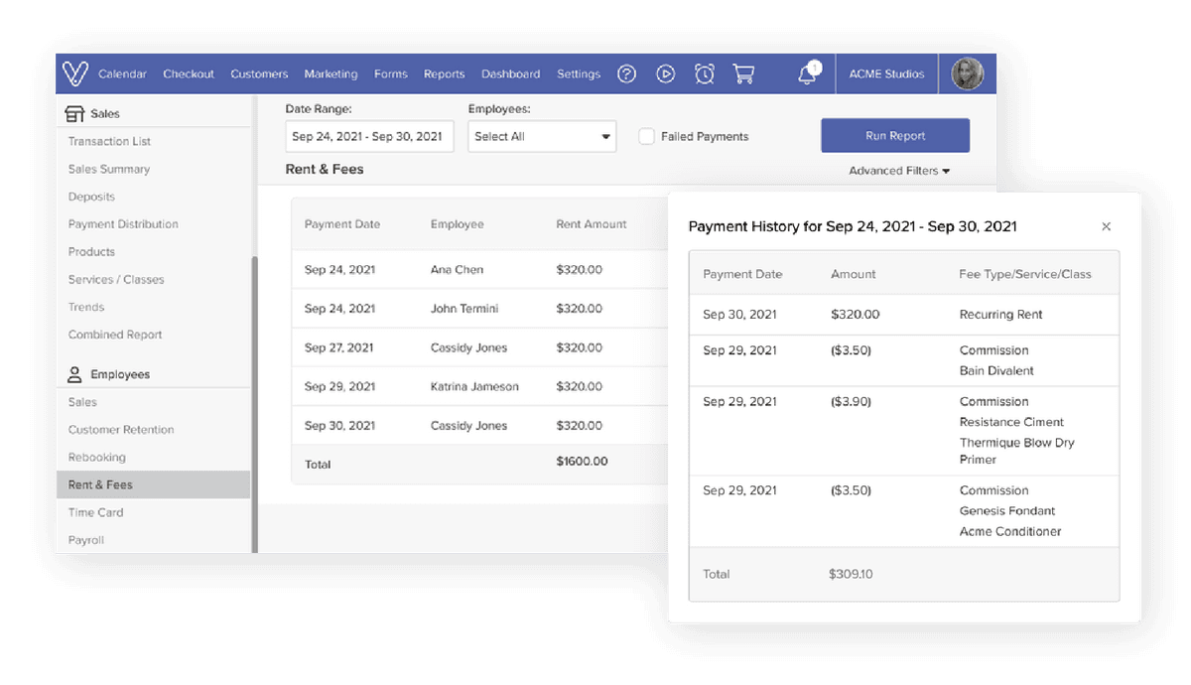Image resolution: width=1191 pixels, height=685 pixels.
Task: Open the shopping cart icon
Action: click(743, 73)
